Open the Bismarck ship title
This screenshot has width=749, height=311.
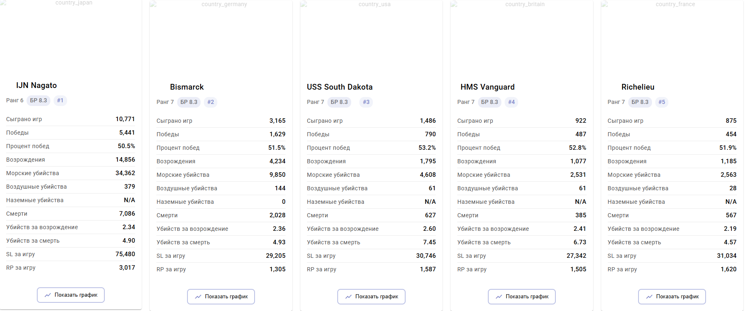[x=187, y=87]
